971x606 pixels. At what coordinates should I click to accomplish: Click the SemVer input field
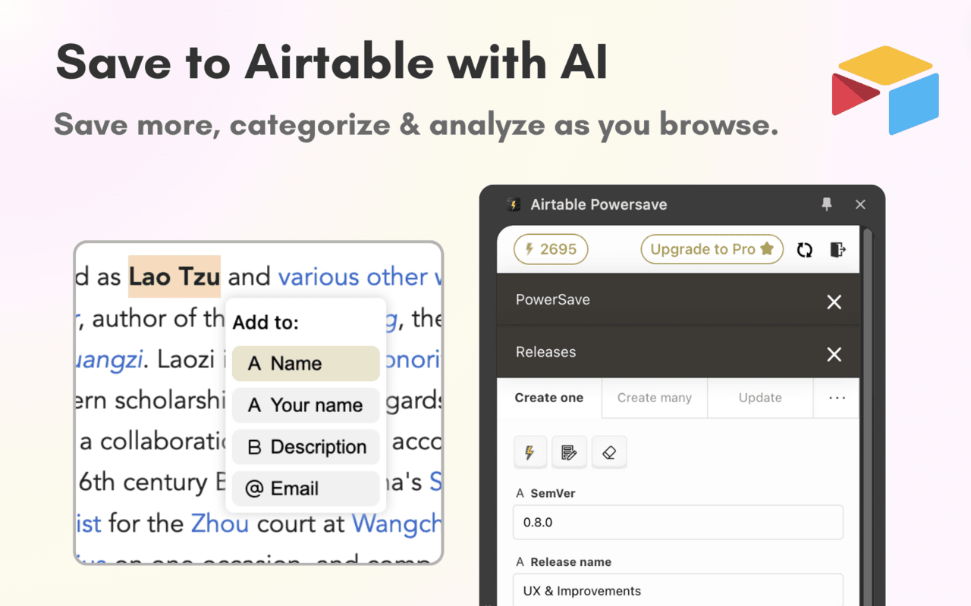(678, 523)
